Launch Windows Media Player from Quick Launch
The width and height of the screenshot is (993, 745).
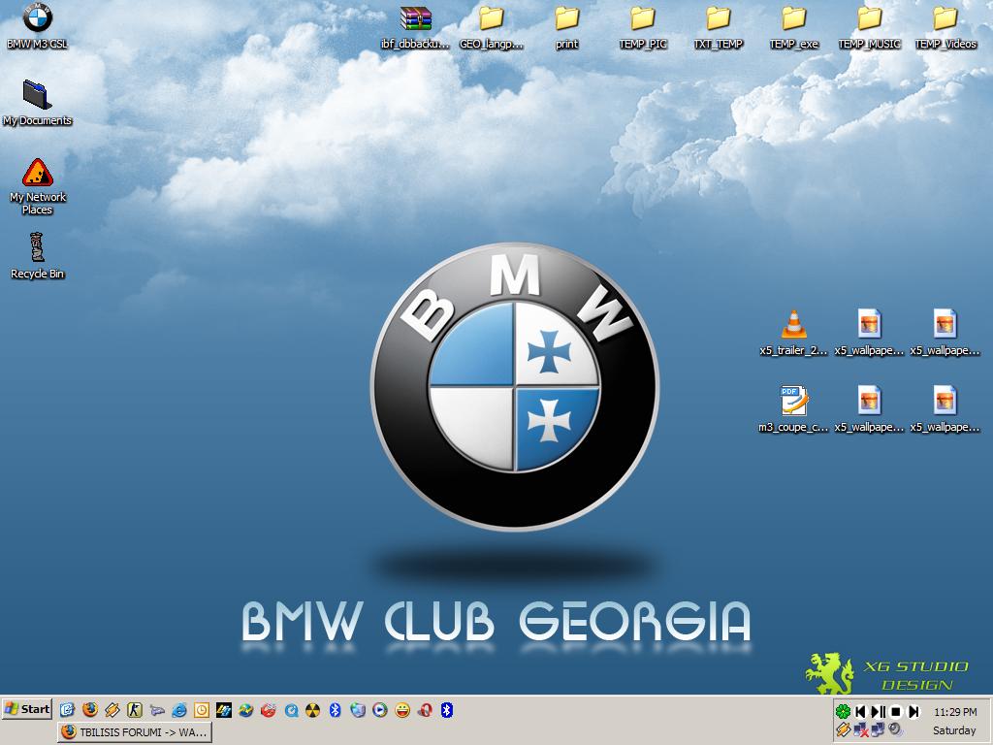click(x=380, y=710)
